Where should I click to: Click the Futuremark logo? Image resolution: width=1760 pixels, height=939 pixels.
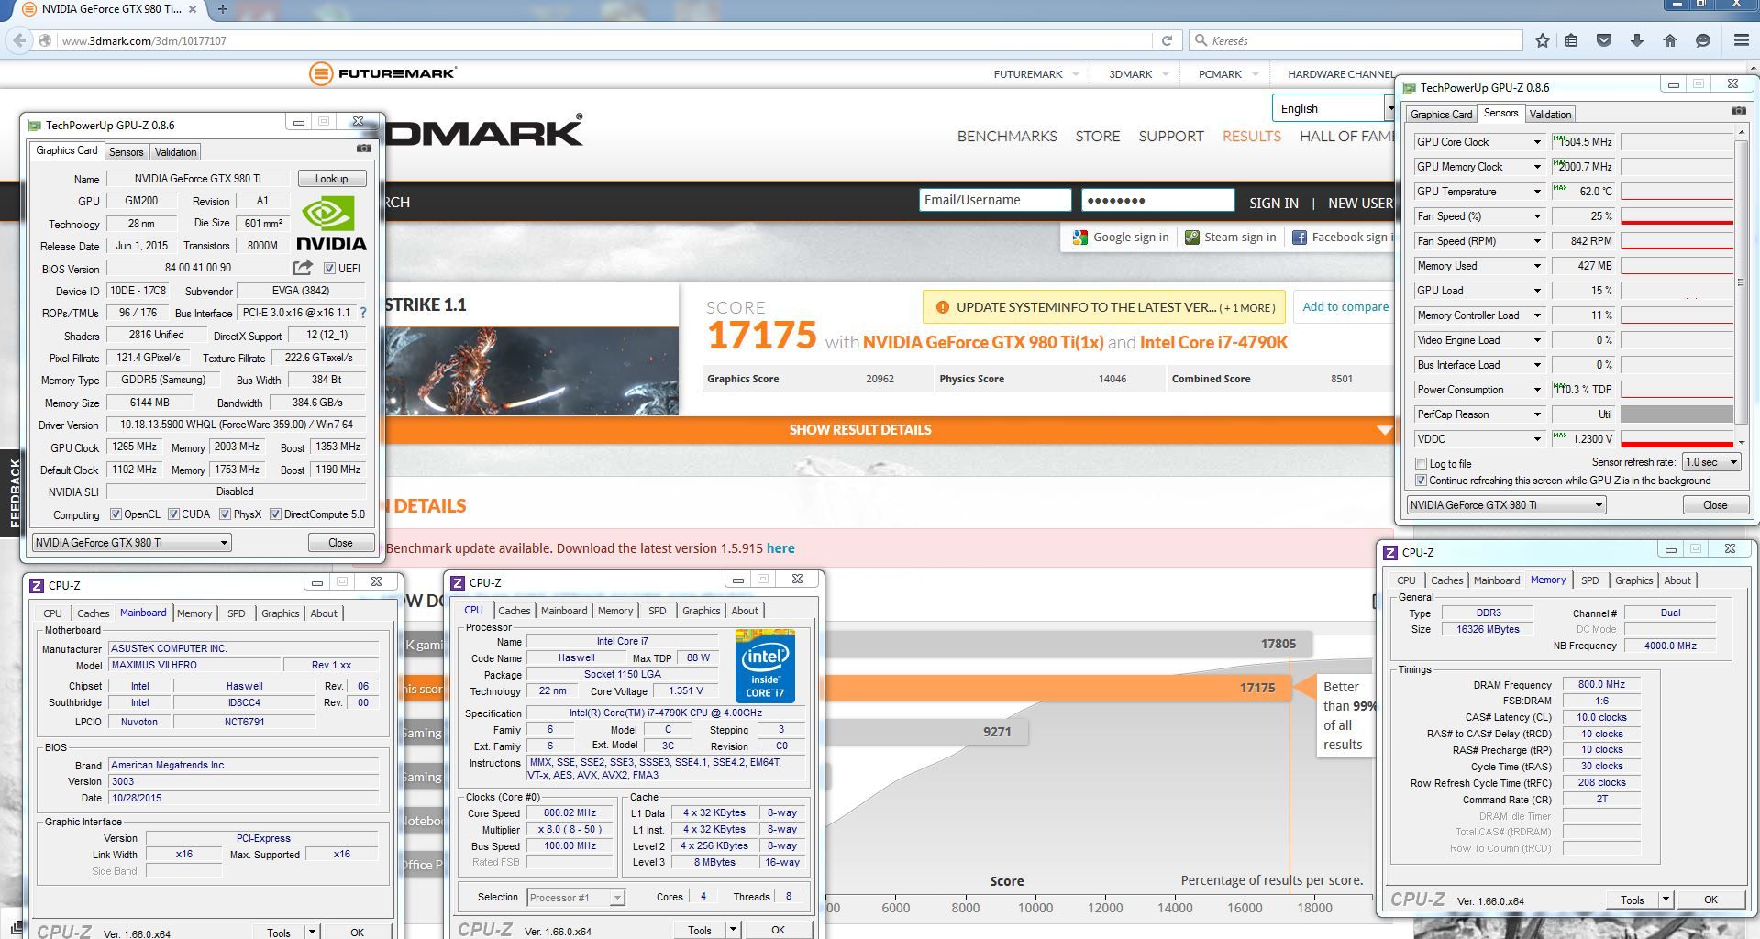(x=382, y=73)
